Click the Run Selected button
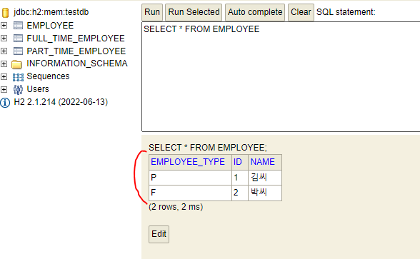This screenshot has width=420, height=259. click(x=194, y=12)
